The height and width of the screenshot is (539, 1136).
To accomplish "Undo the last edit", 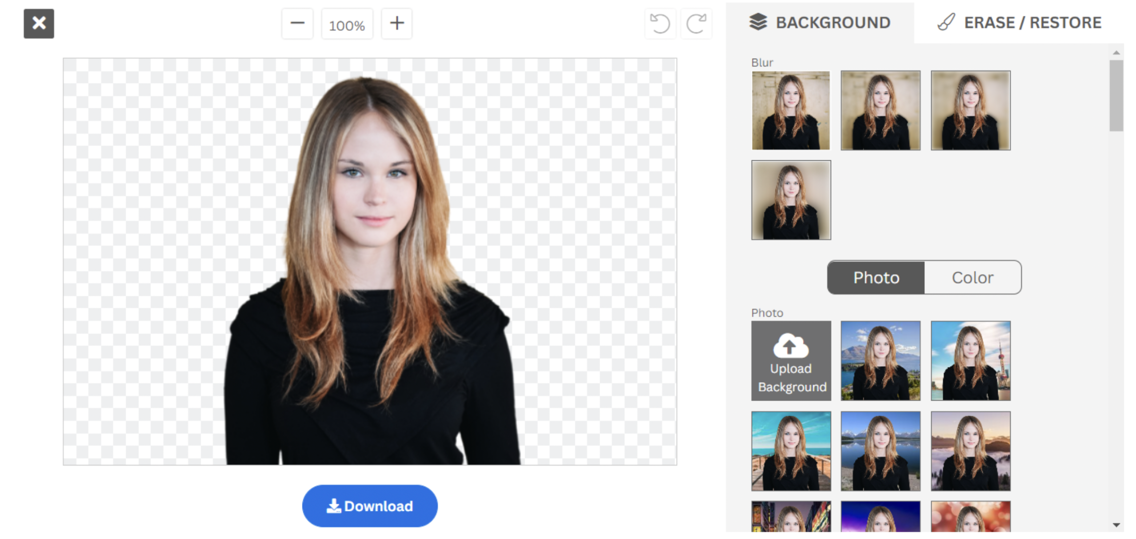I will (660, 23).
